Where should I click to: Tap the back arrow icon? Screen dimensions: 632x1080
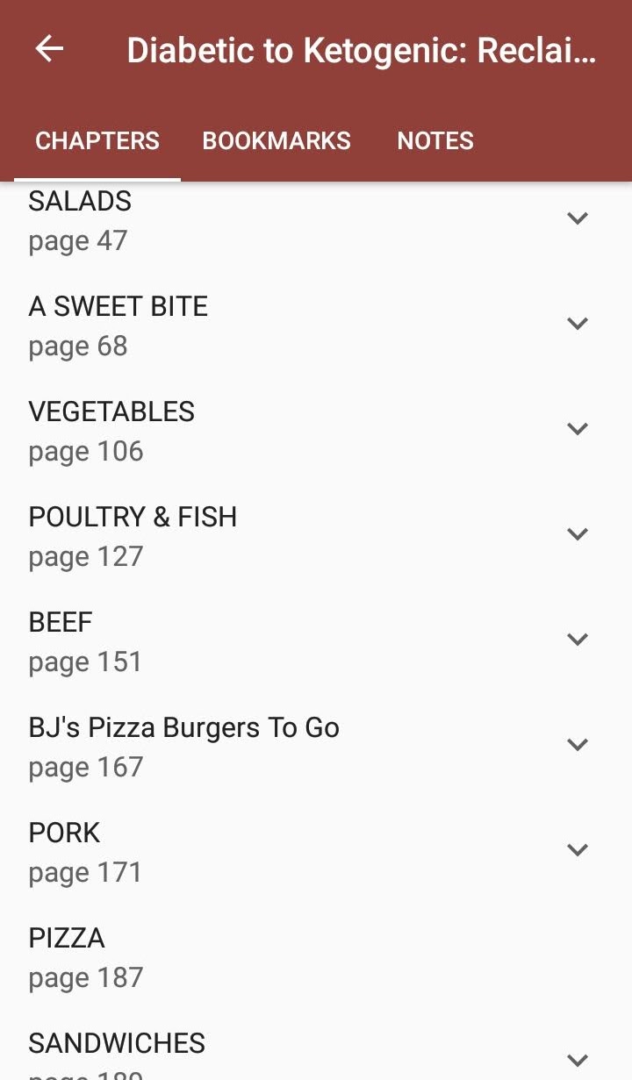(49, 49)
